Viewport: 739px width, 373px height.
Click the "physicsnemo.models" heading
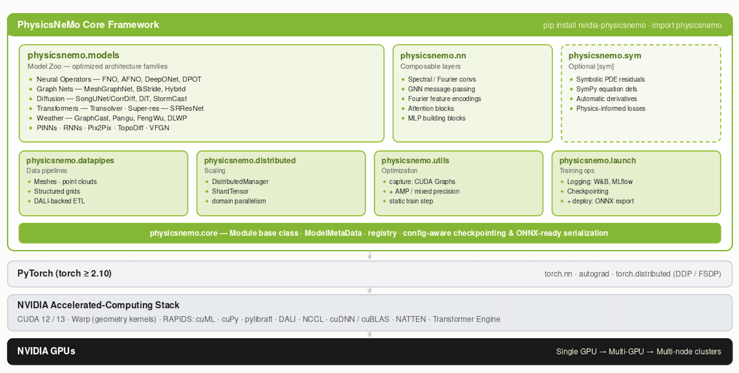74,55
